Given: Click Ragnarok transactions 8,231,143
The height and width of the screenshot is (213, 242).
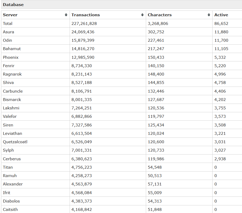Looking at the screenshot, I should point(81,74).
